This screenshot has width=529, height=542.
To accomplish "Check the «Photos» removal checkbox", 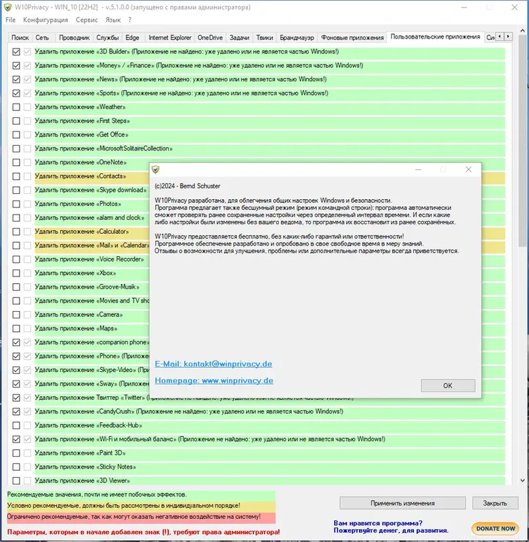I will 16,204.
